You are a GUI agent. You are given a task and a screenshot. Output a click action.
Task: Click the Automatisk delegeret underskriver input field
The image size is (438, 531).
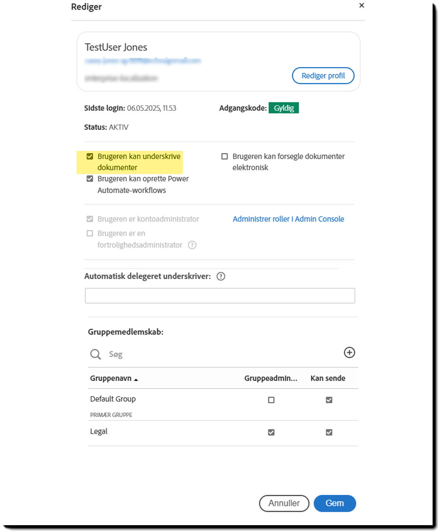pos(220,295)
